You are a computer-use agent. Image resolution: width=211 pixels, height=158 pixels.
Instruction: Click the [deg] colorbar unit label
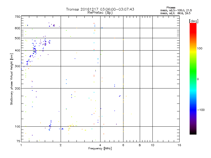point(194,21)
